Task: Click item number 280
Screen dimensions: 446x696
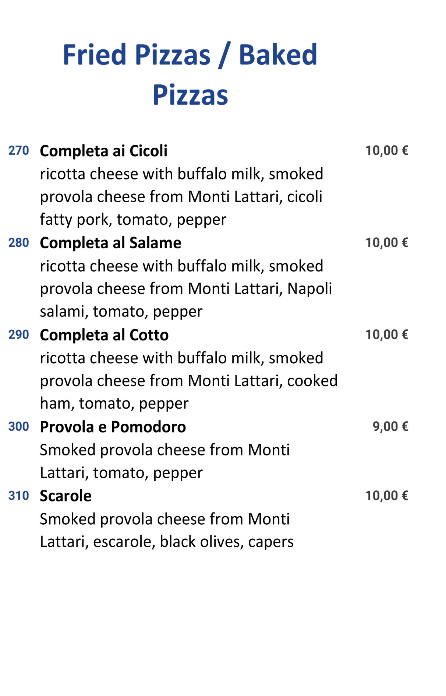Action: pos(18,243)
